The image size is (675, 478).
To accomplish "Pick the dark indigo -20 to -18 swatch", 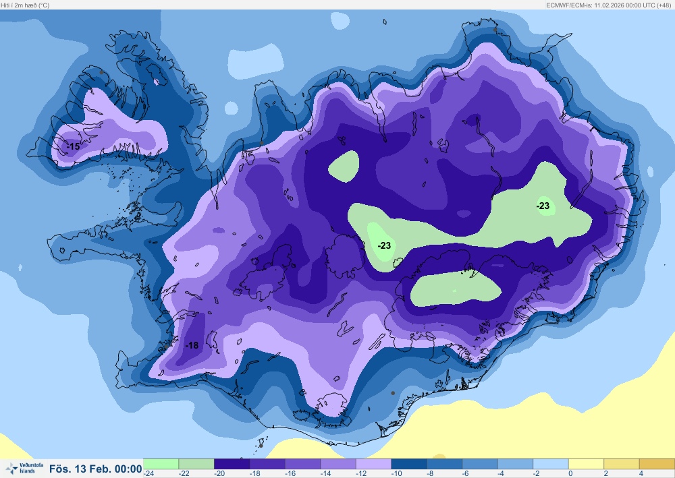I will point(232,464).
